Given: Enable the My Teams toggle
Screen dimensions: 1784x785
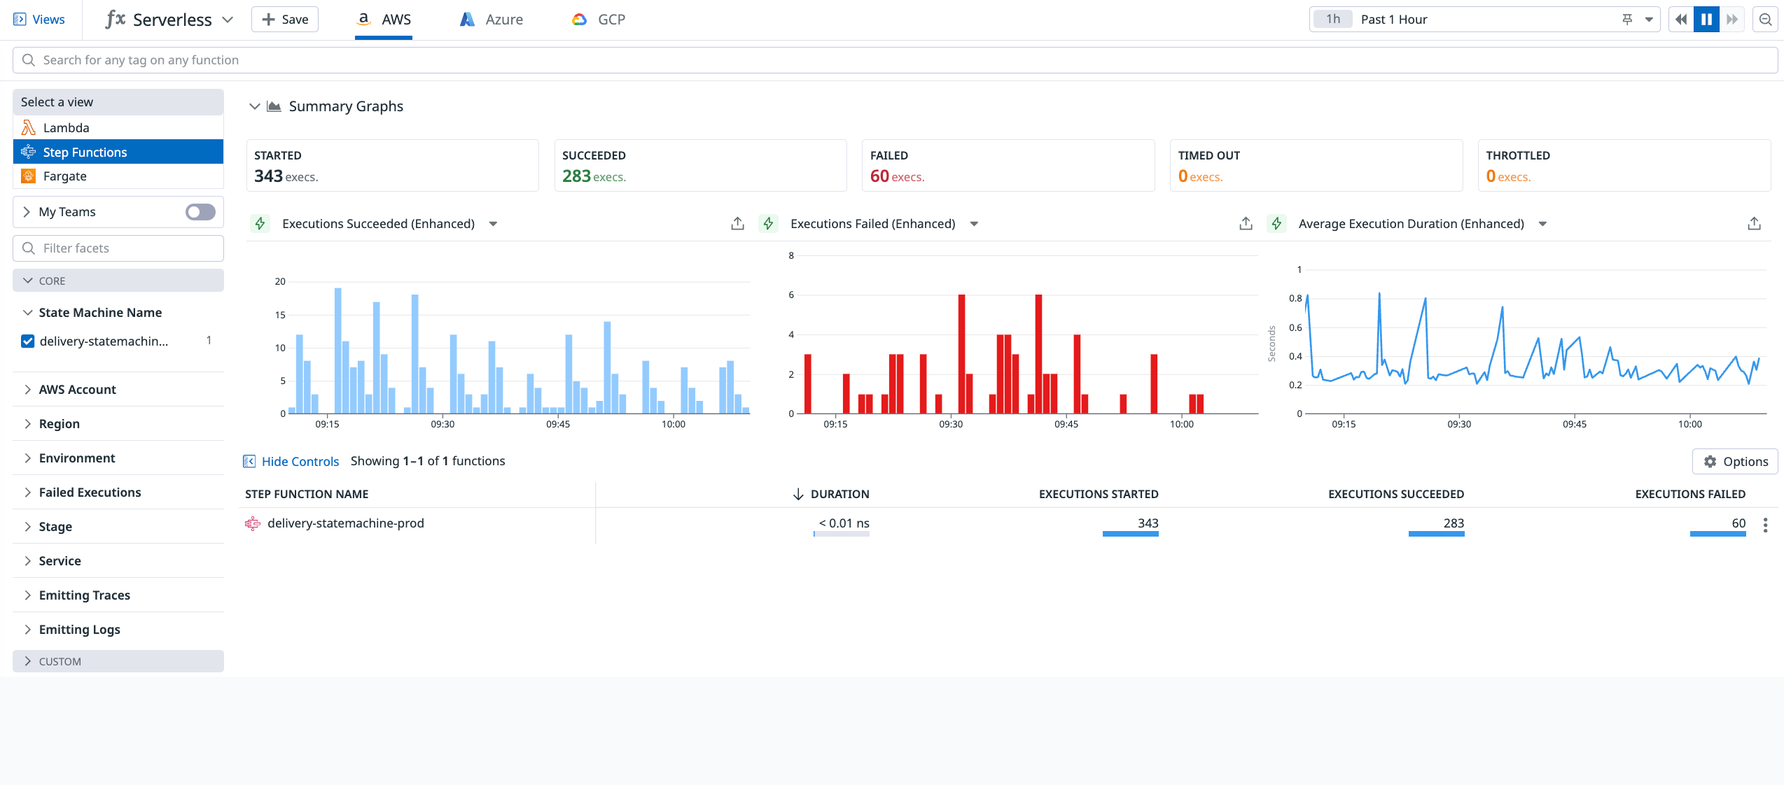Looking at the screenshot, I should coord(200,211).
